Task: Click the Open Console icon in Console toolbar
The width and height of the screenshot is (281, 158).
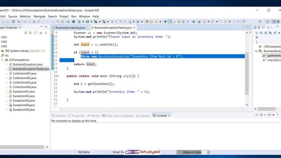Action: click(270, 115)
